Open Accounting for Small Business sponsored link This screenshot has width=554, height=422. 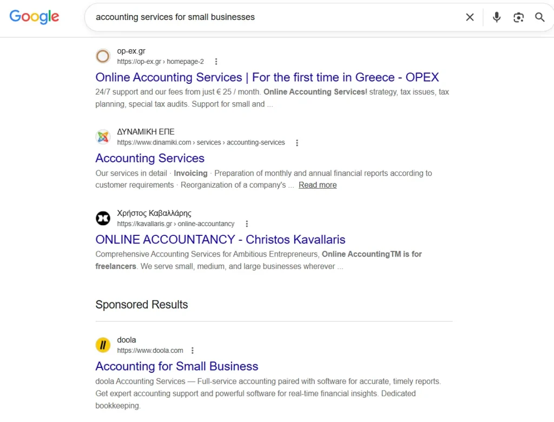(177, 366)
